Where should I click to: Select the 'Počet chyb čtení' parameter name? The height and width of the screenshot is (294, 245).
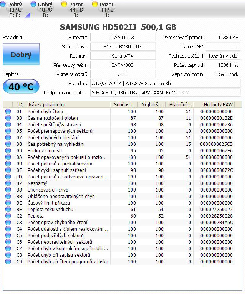tap(45, 112)
